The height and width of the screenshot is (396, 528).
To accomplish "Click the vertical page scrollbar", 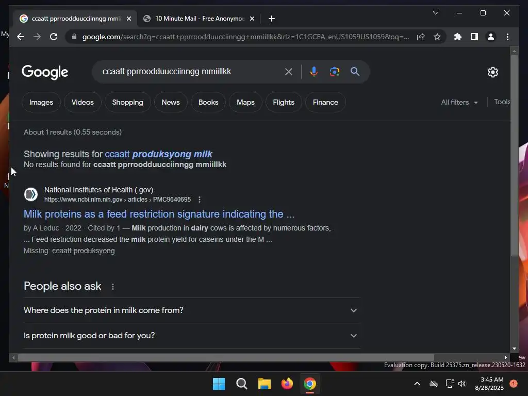I will click(514, 155).
